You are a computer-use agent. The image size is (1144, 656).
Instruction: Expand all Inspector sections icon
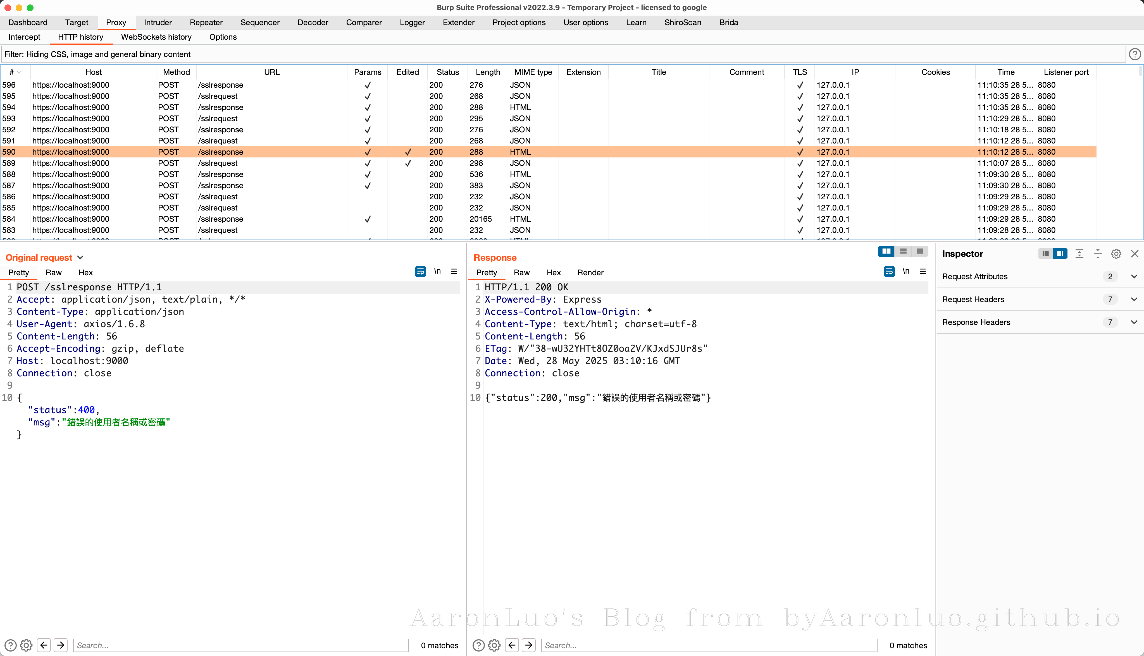click(1079, 254)
